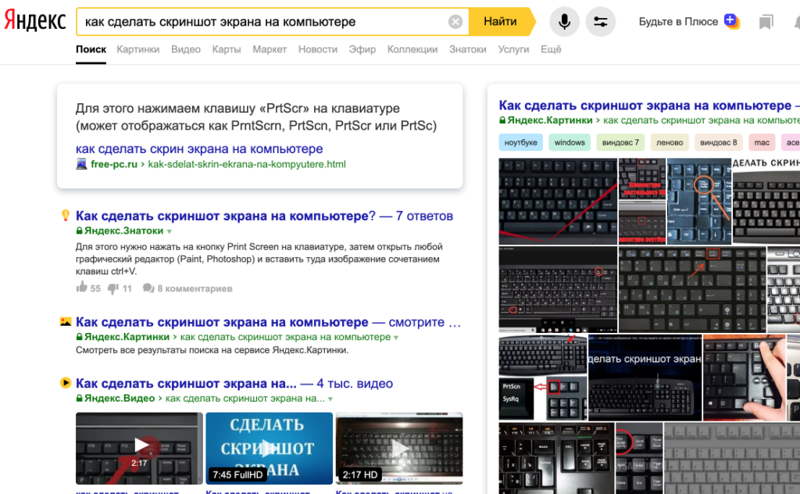Open the Ещё services dropdown
Viewport: 800px width, 494px height.
(x=551, y=48)
